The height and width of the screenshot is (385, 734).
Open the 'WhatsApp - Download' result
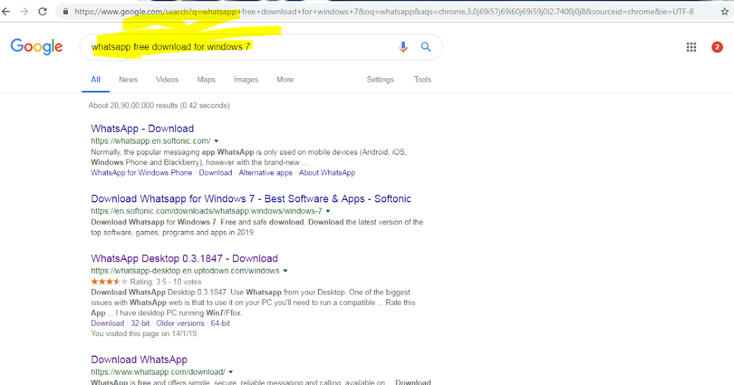point(143,128)
